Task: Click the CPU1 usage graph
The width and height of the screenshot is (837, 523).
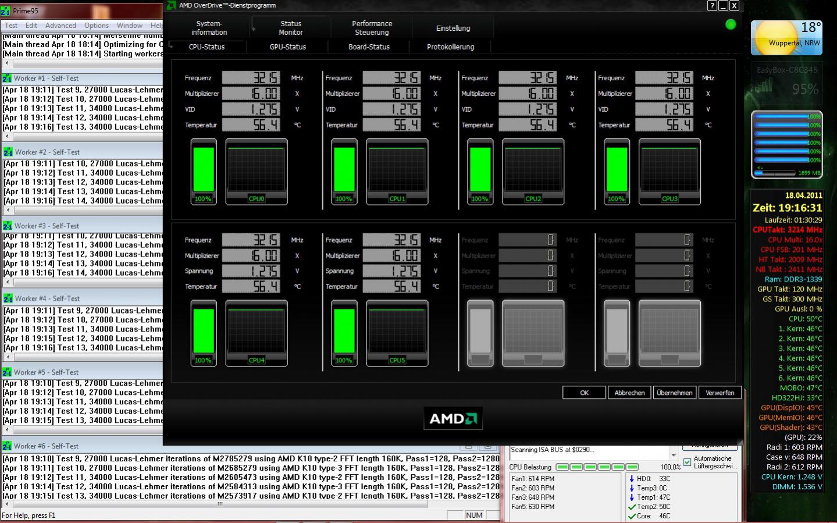Action: (397, 172)
